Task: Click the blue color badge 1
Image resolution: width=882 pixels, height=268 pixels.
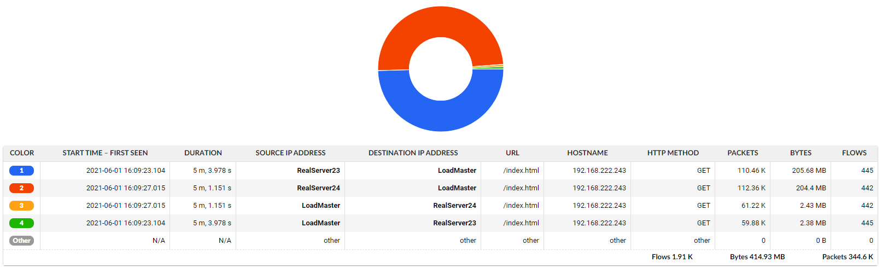Action: pyautogui.click(x=21, y=171)
